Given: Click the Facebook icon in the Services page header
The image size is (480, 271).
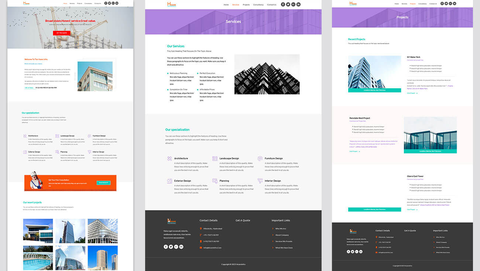Looking at the screenshot, I should tap(283, 4).
